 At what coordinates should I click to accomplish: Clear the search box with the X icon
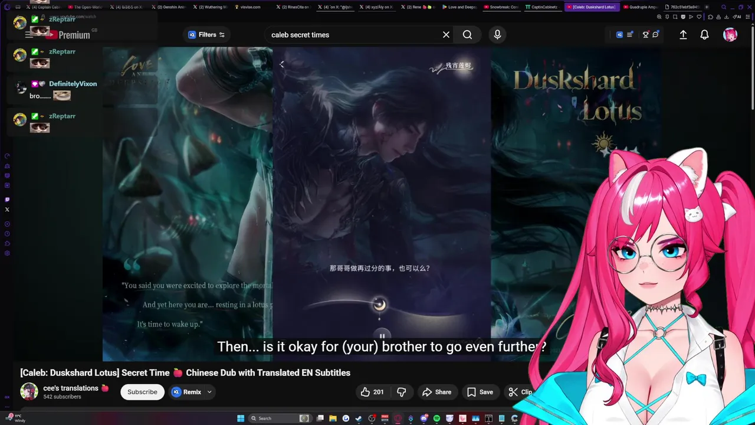point(446,35)
